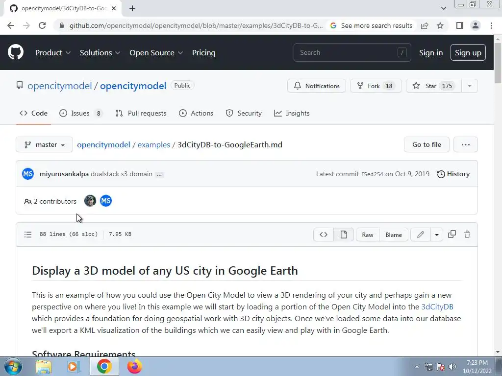Click the Go to file button
502x376 pixels.
pyautogui.click(x=427, y=144)
